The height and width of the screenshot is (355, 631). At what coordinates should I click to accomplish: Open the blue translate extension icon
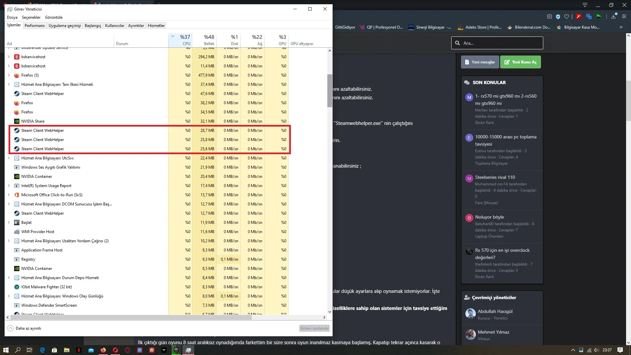[589, 16]
